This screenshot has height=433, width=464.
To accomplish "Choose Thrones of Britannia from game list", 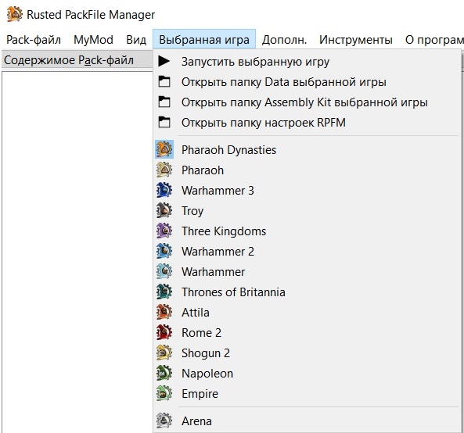I will 308,292.
